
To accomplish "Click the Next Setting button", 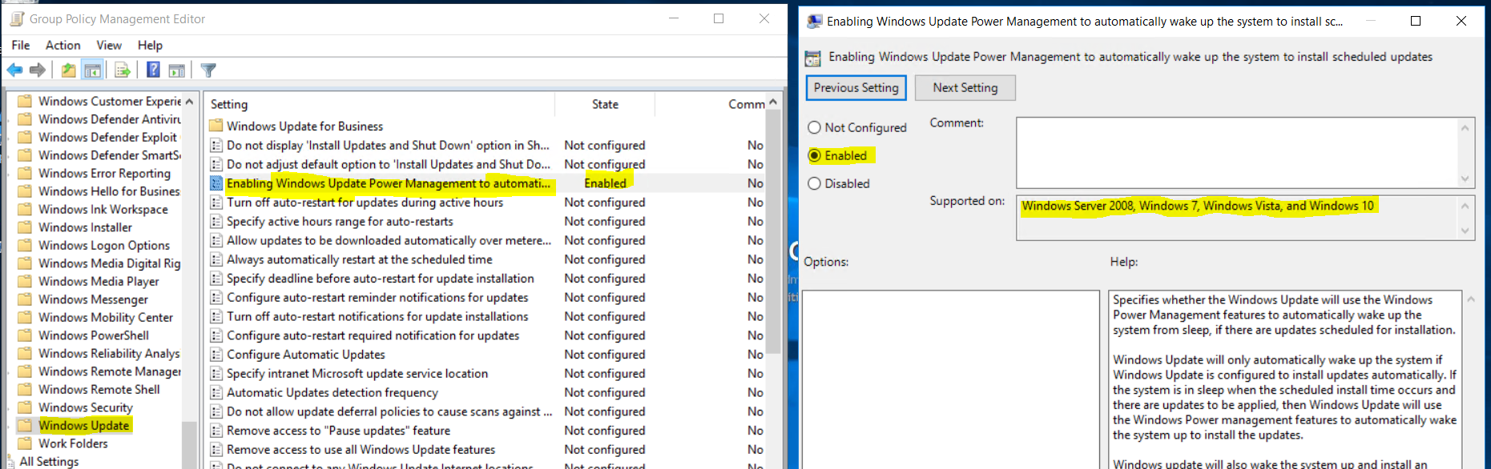I will pyautogui.click(x=965, y=87).
